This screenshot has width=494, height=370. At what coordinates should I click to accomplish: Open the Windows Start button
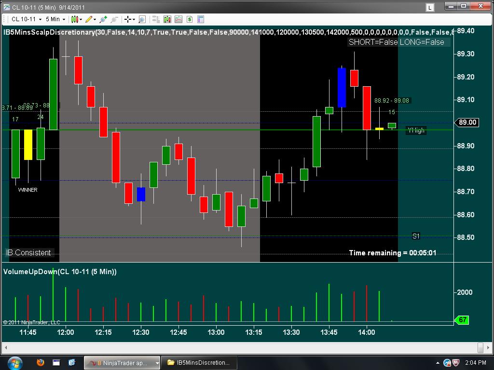click(x=15, y=363)
